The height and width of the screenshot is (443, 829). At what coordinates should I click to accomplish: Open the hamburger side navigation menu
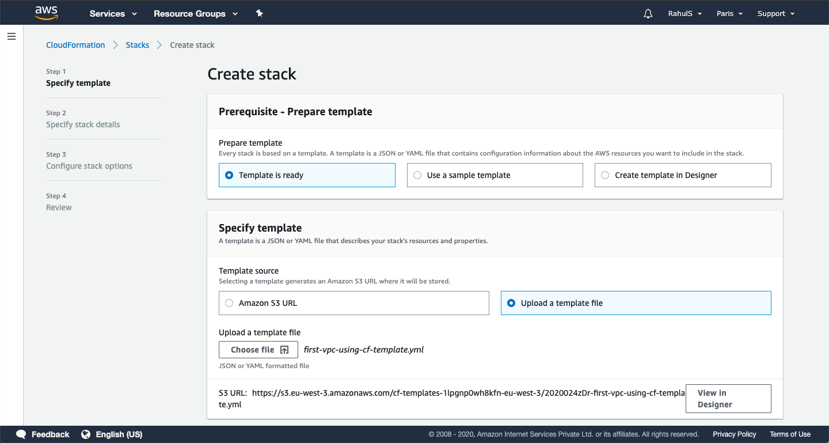tap(12, 36)
